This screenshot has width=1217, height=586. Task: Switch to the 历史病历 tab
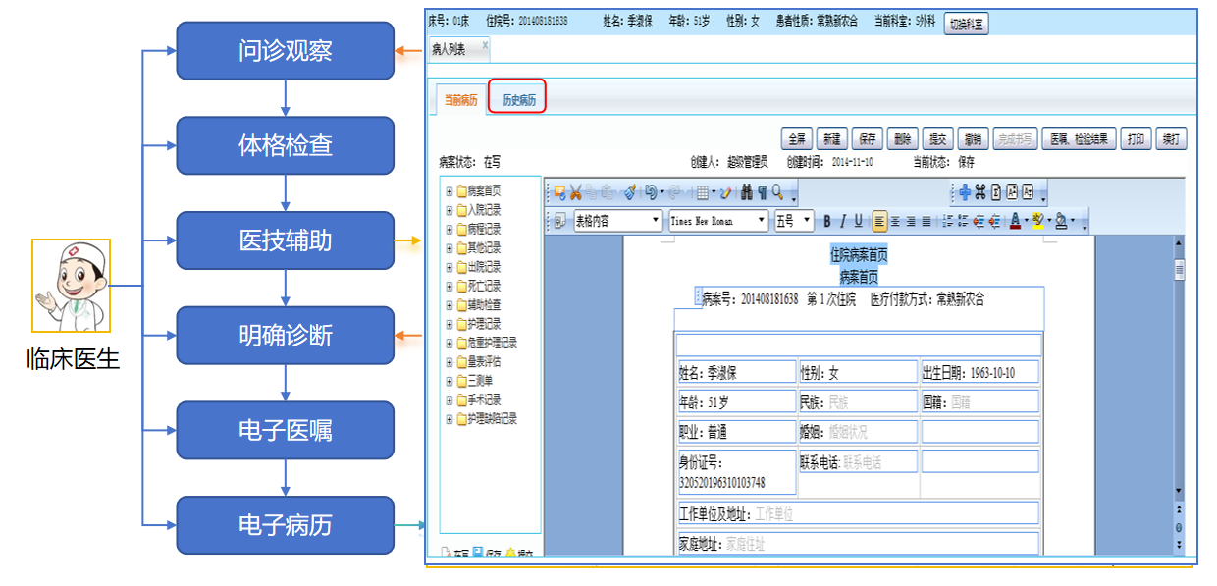click(x=518, y=100)
